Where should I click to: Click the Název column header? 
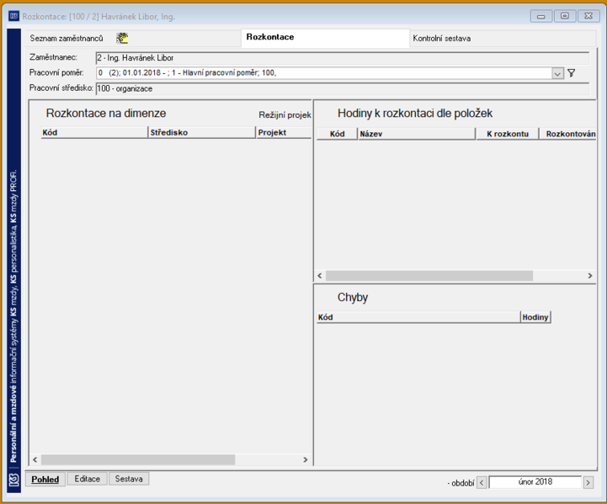coord(417,134)
